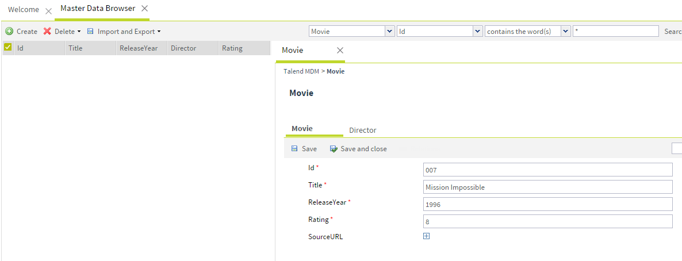Close the Movie record panel

(x=340, y=51)
